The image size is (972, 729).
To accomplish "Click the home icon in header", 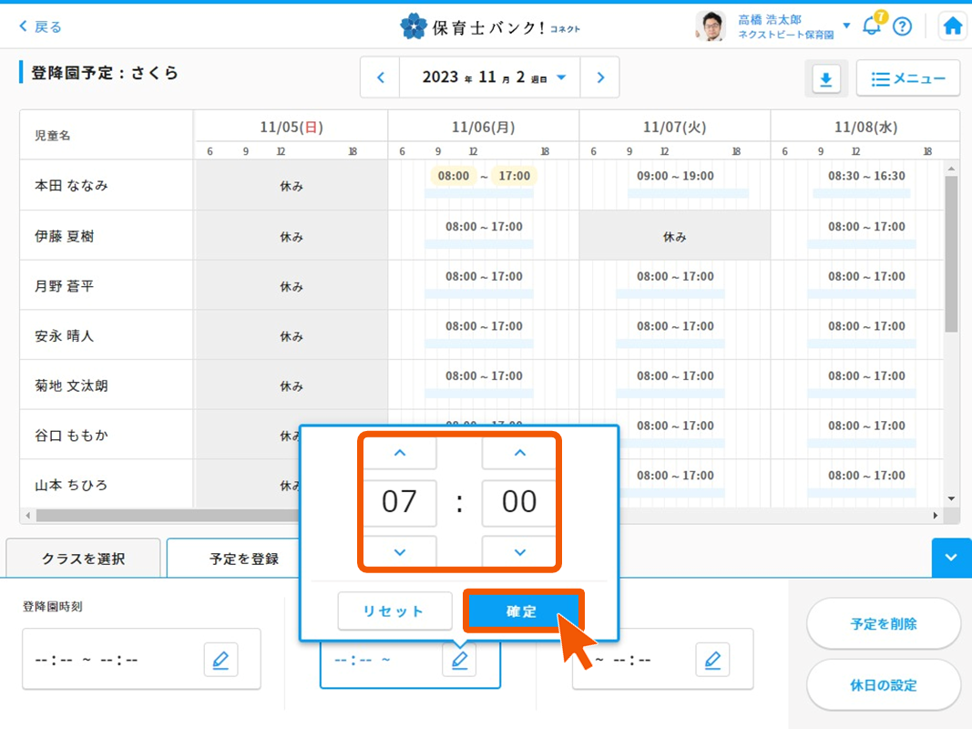I will (953, 26).
